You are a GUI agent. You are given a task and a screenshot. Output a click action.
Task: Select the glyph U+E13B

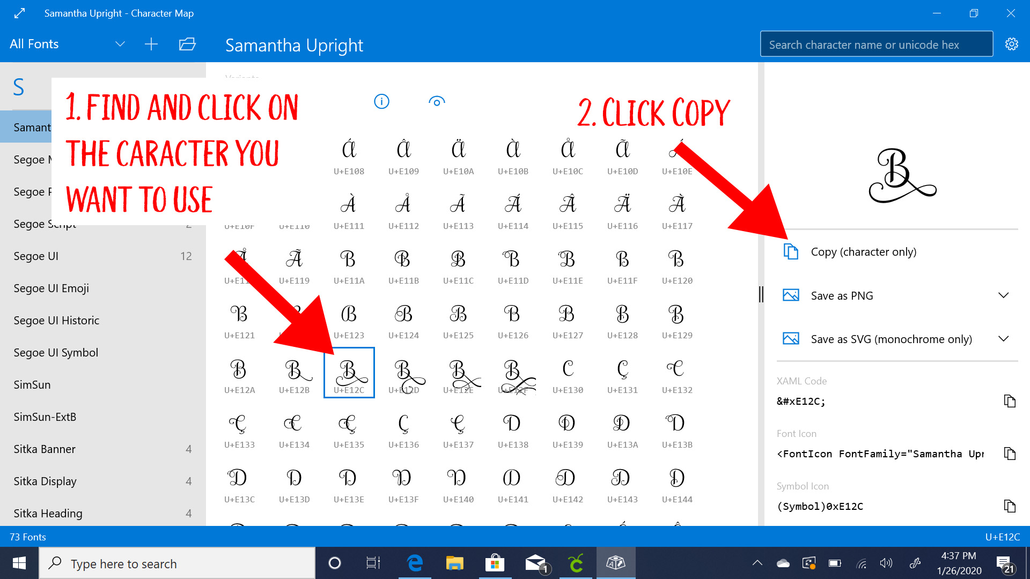click(678, 427)
